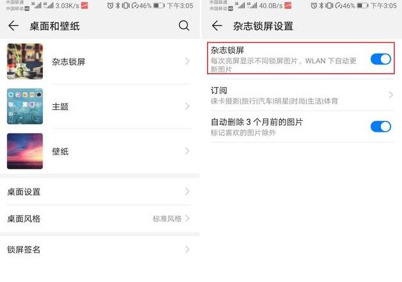Turn off 自动删除 3 个月前的图片 switch
Image resolution: width=402 pixels, height=282 pixels.
(x=380, y=127)
